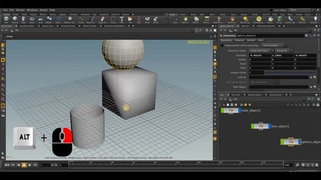Toggle display flag on sphere_object1 node
Viewport: 321px width, 180px height.
(299, 142)
